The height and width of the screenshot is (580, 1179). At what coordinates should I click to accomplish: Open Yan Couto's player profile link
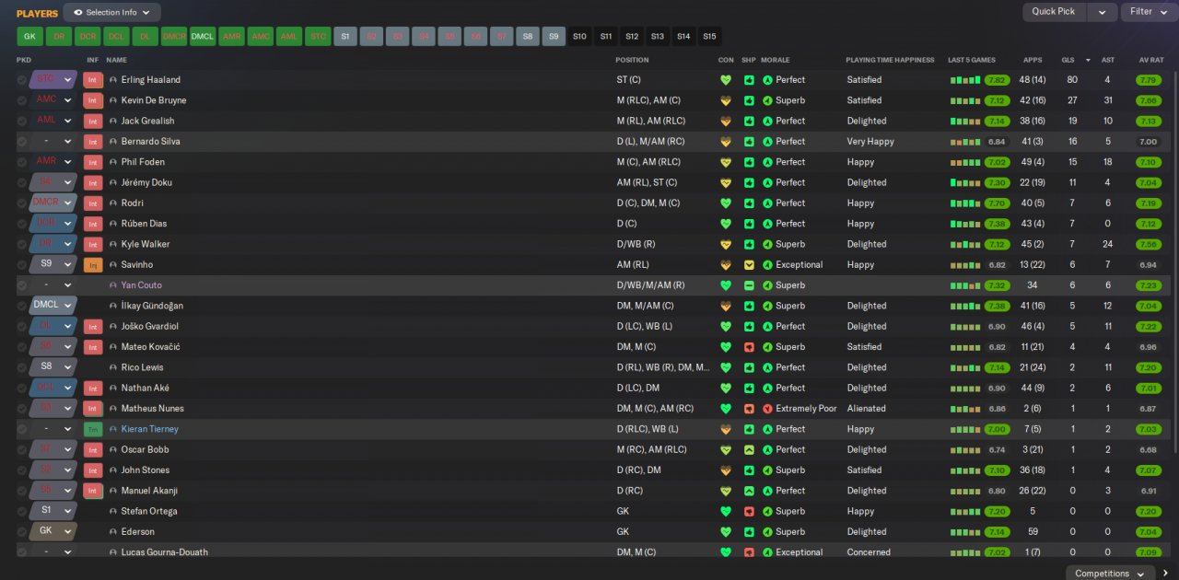coord(141,285)
